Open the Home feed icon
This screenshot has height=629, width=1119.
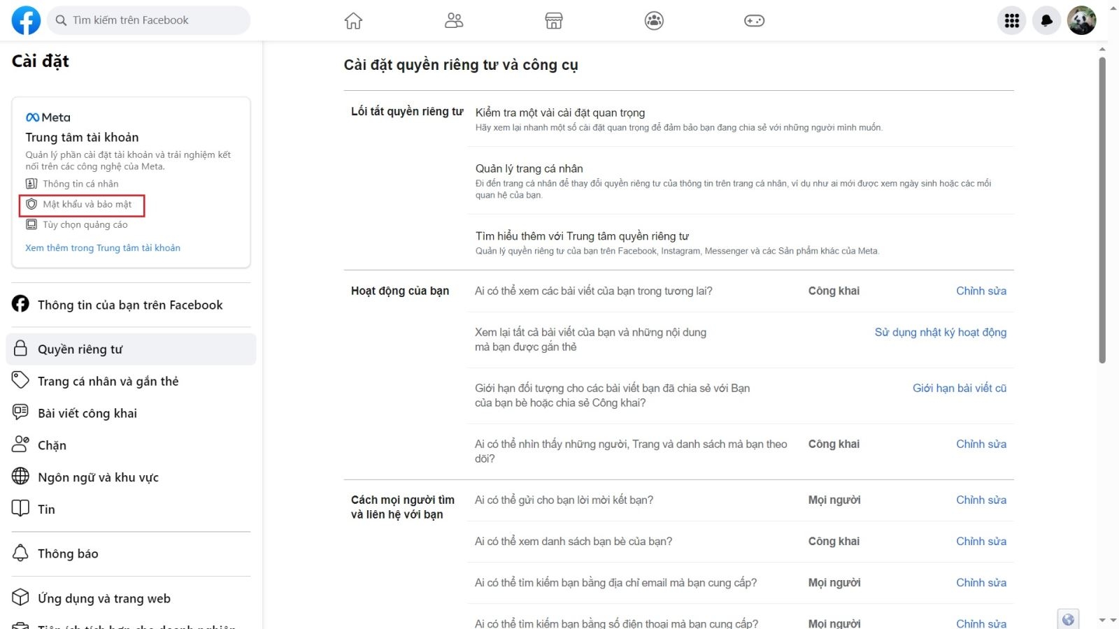point(353,21)
